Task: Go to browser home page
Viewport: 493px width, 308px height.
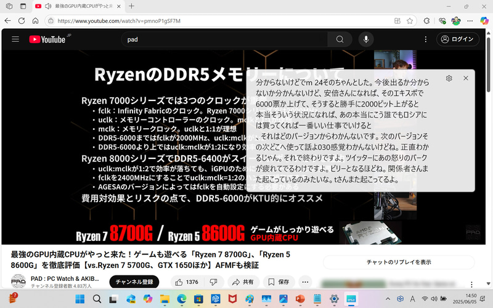Action: tap(35, 21)
